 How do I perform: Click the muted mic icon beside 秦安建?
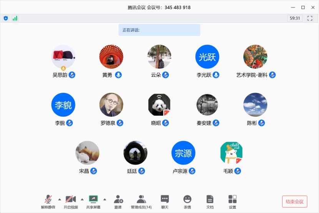coord(216,123)
